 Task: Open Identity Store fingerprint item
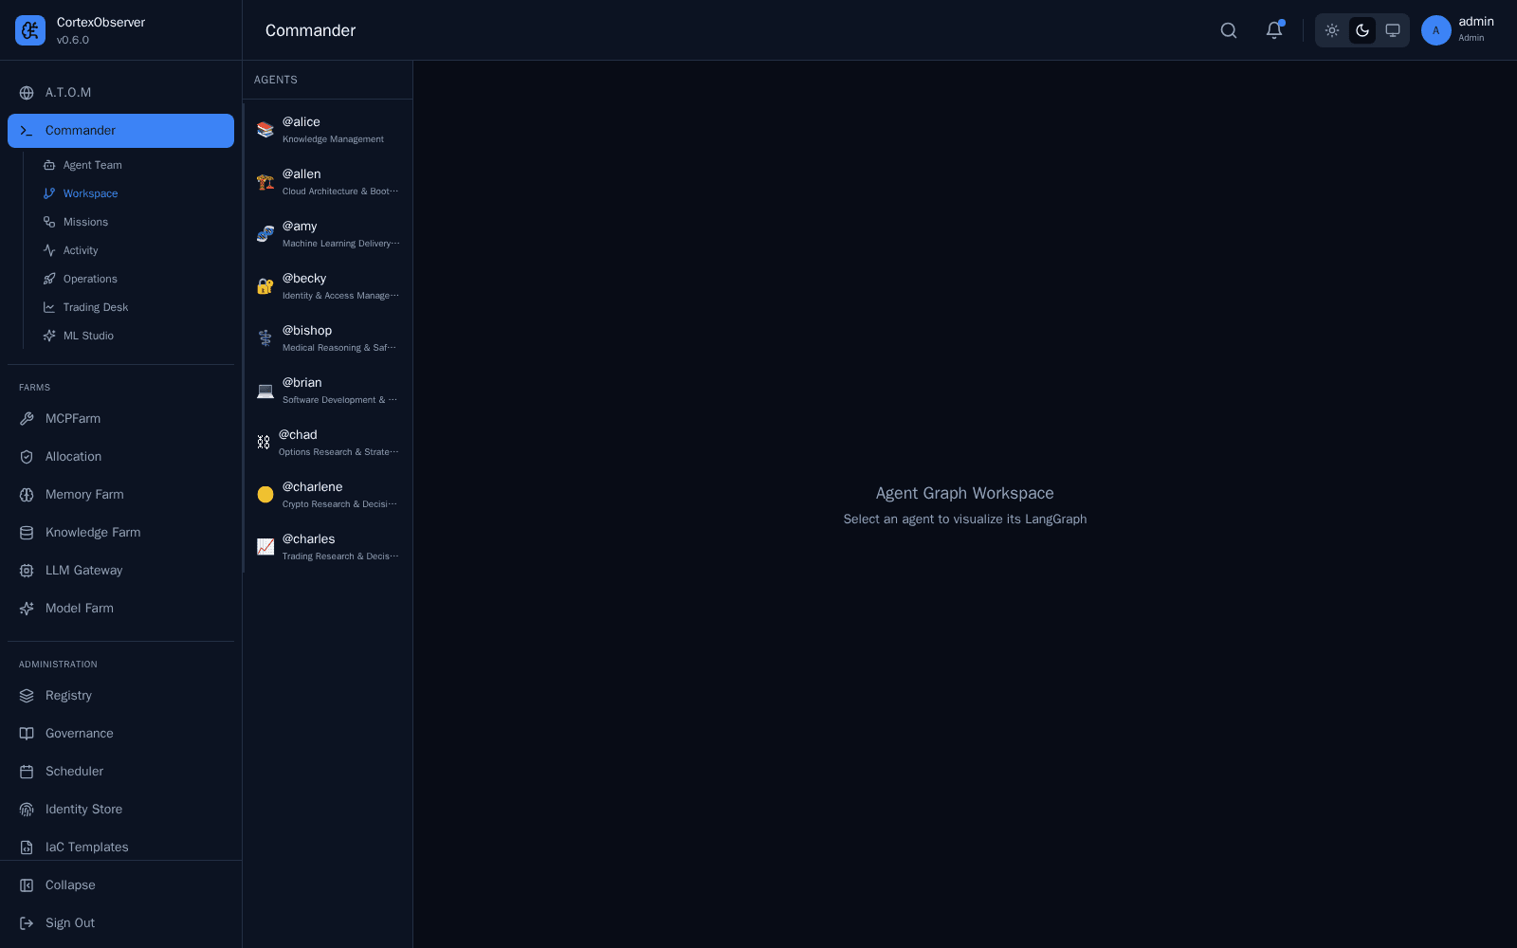120,810
